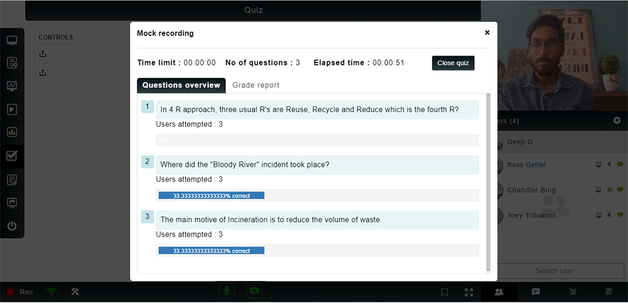Screen dimensions: 628x303
Task: Click the Rec recording button
Action: 20,292
